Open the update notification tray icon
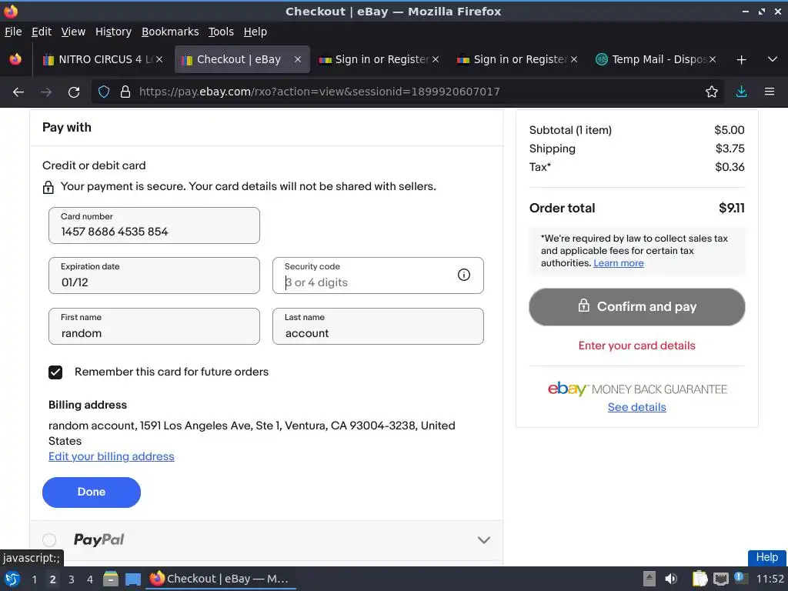Screen dimensions: 788x591 pos(740,578)
